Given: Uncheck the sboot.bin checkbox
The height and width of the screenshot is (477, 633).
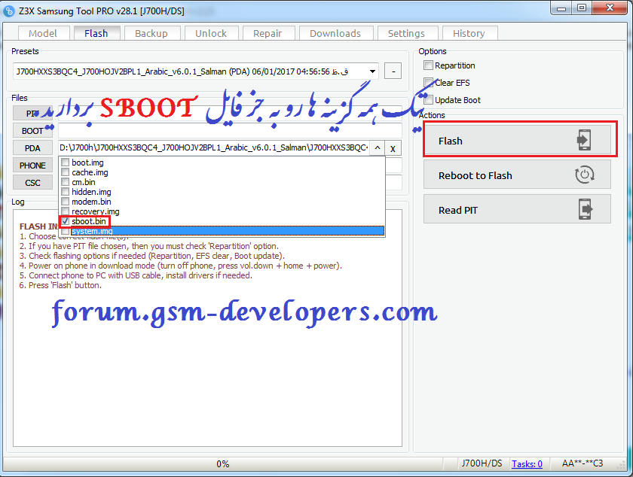Looking at the screenshot, I should click(x=65, y=221).
